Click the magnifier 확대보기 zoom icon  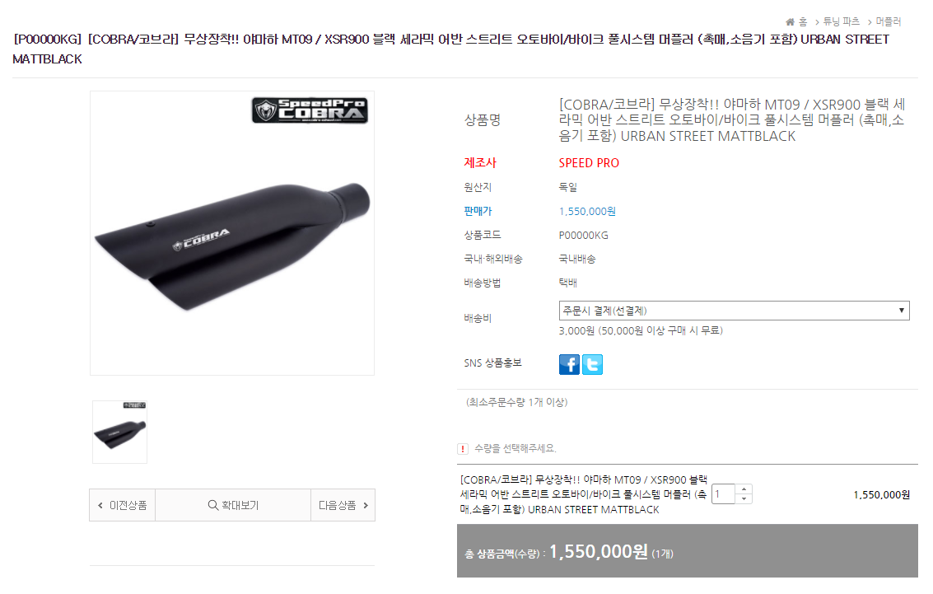click(212, 505)
